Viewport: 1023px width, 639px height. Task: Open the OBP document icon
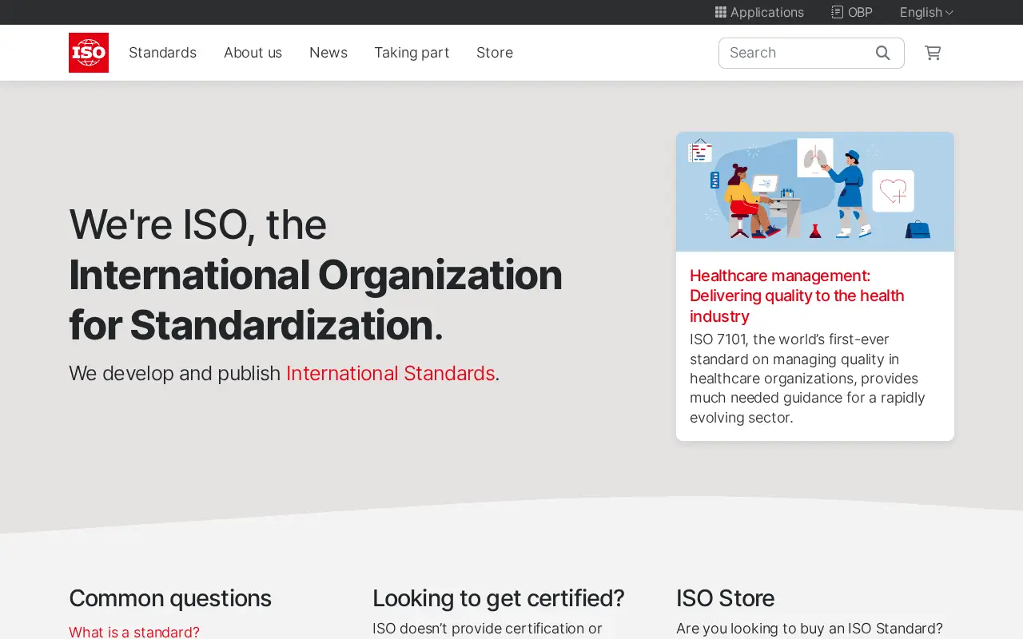(837, 12)
